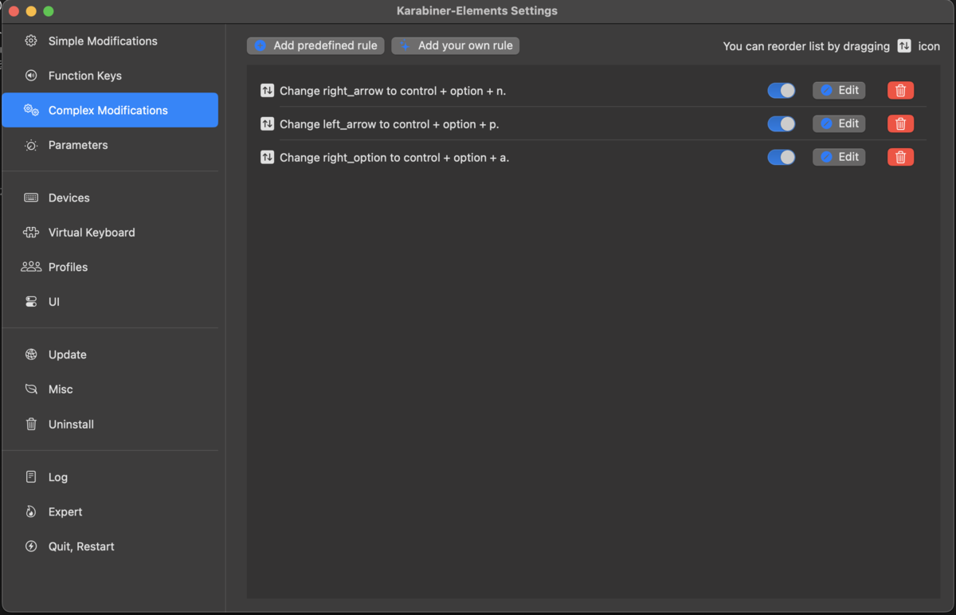Disable the left_arrow rule toggle
The width and height of the screenshot is (956, 615).
point(781,124)
